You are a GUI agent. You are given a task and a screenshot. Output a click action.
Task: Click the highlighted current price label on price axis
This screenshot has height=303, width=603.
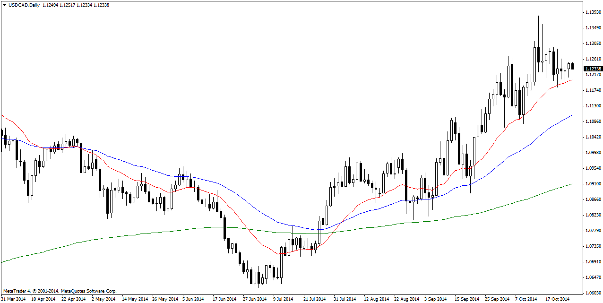[594, 69]
